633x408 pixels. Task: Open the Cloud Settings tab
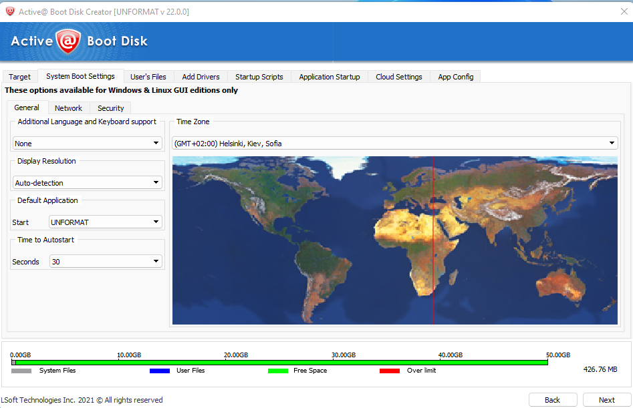pyautogui.click(x=398, y=77)
